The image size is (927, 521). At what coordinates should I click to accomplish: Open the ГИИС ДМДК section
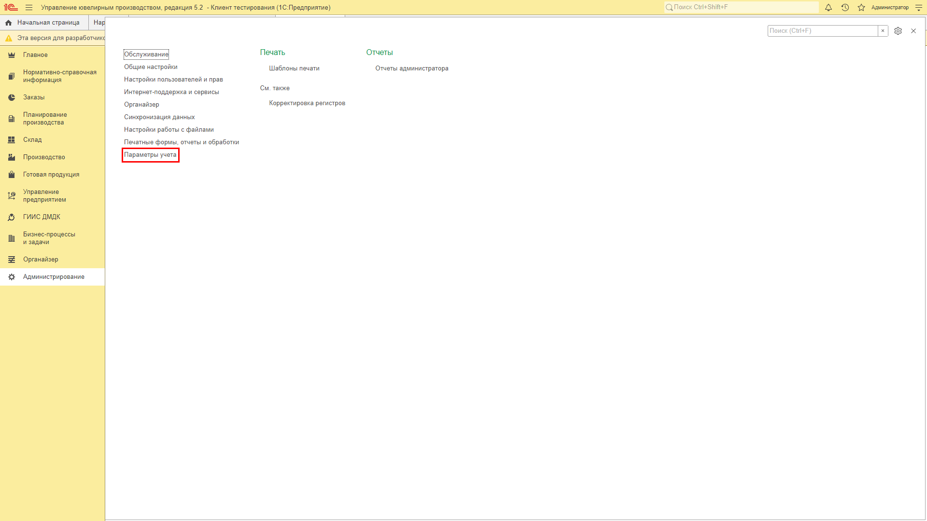click(x=52, y=217)
